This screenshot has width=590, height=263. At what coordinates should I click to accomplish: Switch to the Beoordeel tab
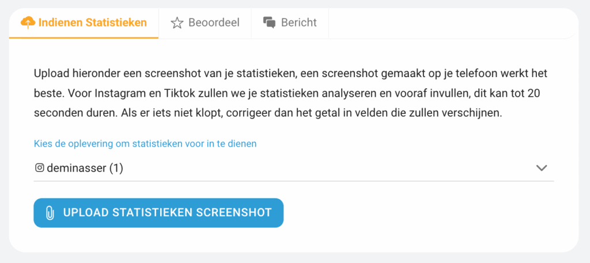pyautogui.click(x=205, y=23)
